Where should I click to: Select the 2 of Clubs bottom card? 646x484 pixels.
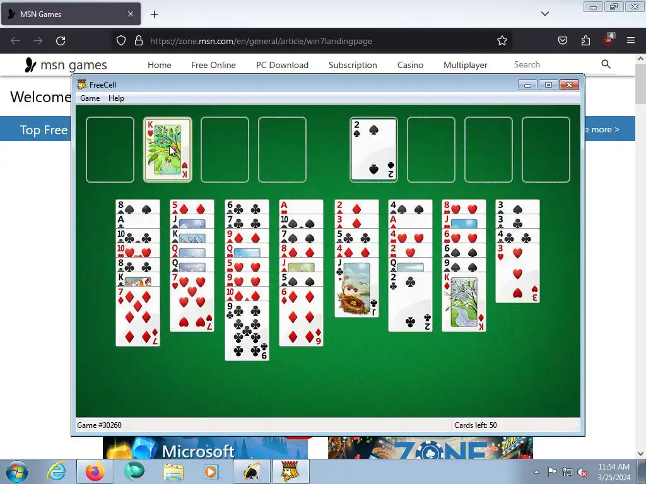[410, 302]
